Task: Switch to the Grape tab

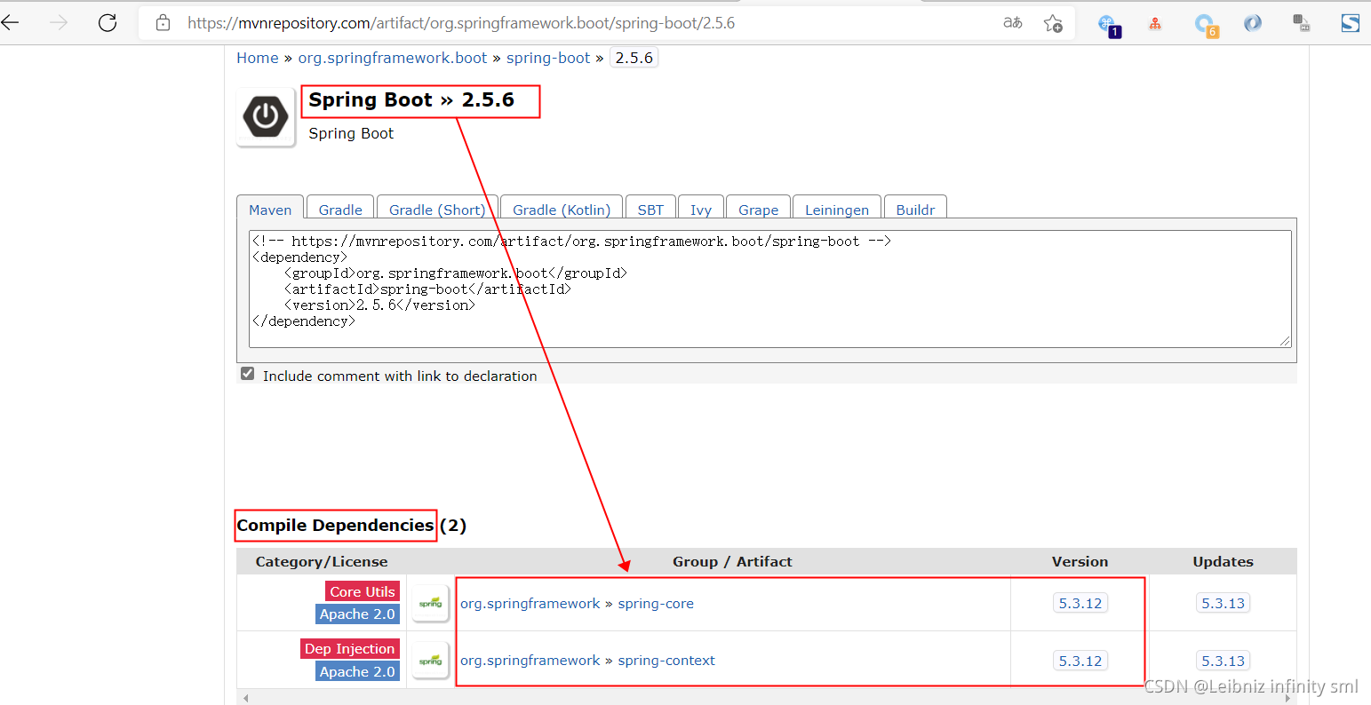Action: [x=758, y=210]
